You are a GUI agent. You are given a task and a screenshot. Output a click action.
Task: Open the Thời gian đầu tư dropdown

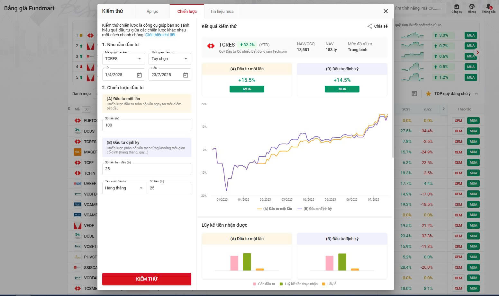click(x=186, y=59)
